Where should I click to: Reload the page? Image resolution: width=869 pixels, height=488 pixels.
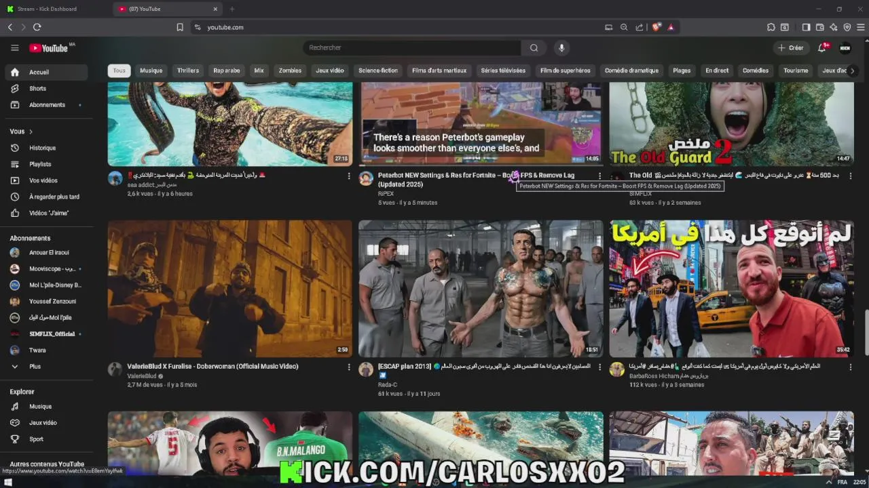click(37, 27)
